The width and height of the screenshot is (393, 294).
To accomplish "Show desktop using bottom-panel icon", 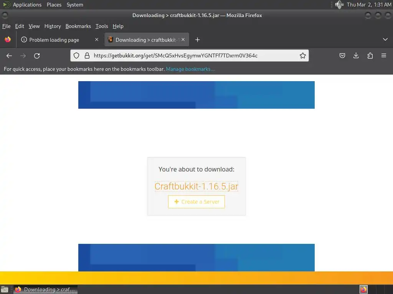I will point(5,289).
